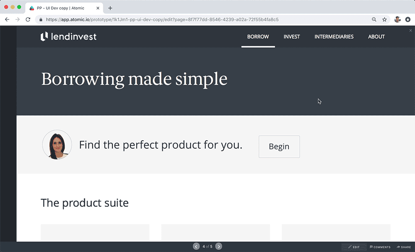Image resolution: width=415 pixels, height=252 pixels.
Task: Go to the previous prototype page
Action: tap(196, 247)
